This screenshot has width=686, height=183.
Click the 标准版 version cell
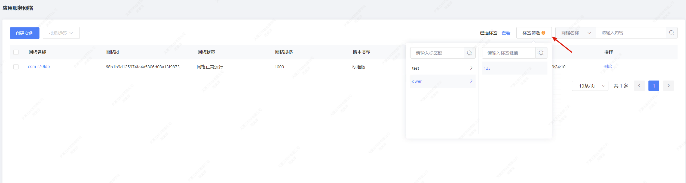click(x=359, y=67)
